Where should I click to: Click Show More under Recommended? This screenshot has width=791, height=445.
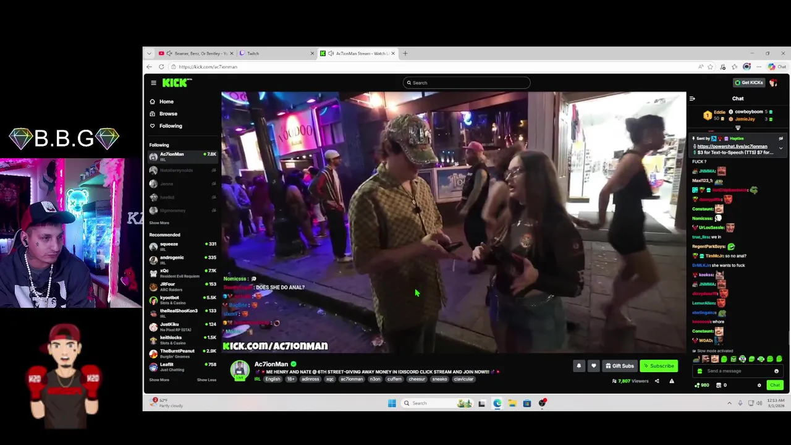159,380
